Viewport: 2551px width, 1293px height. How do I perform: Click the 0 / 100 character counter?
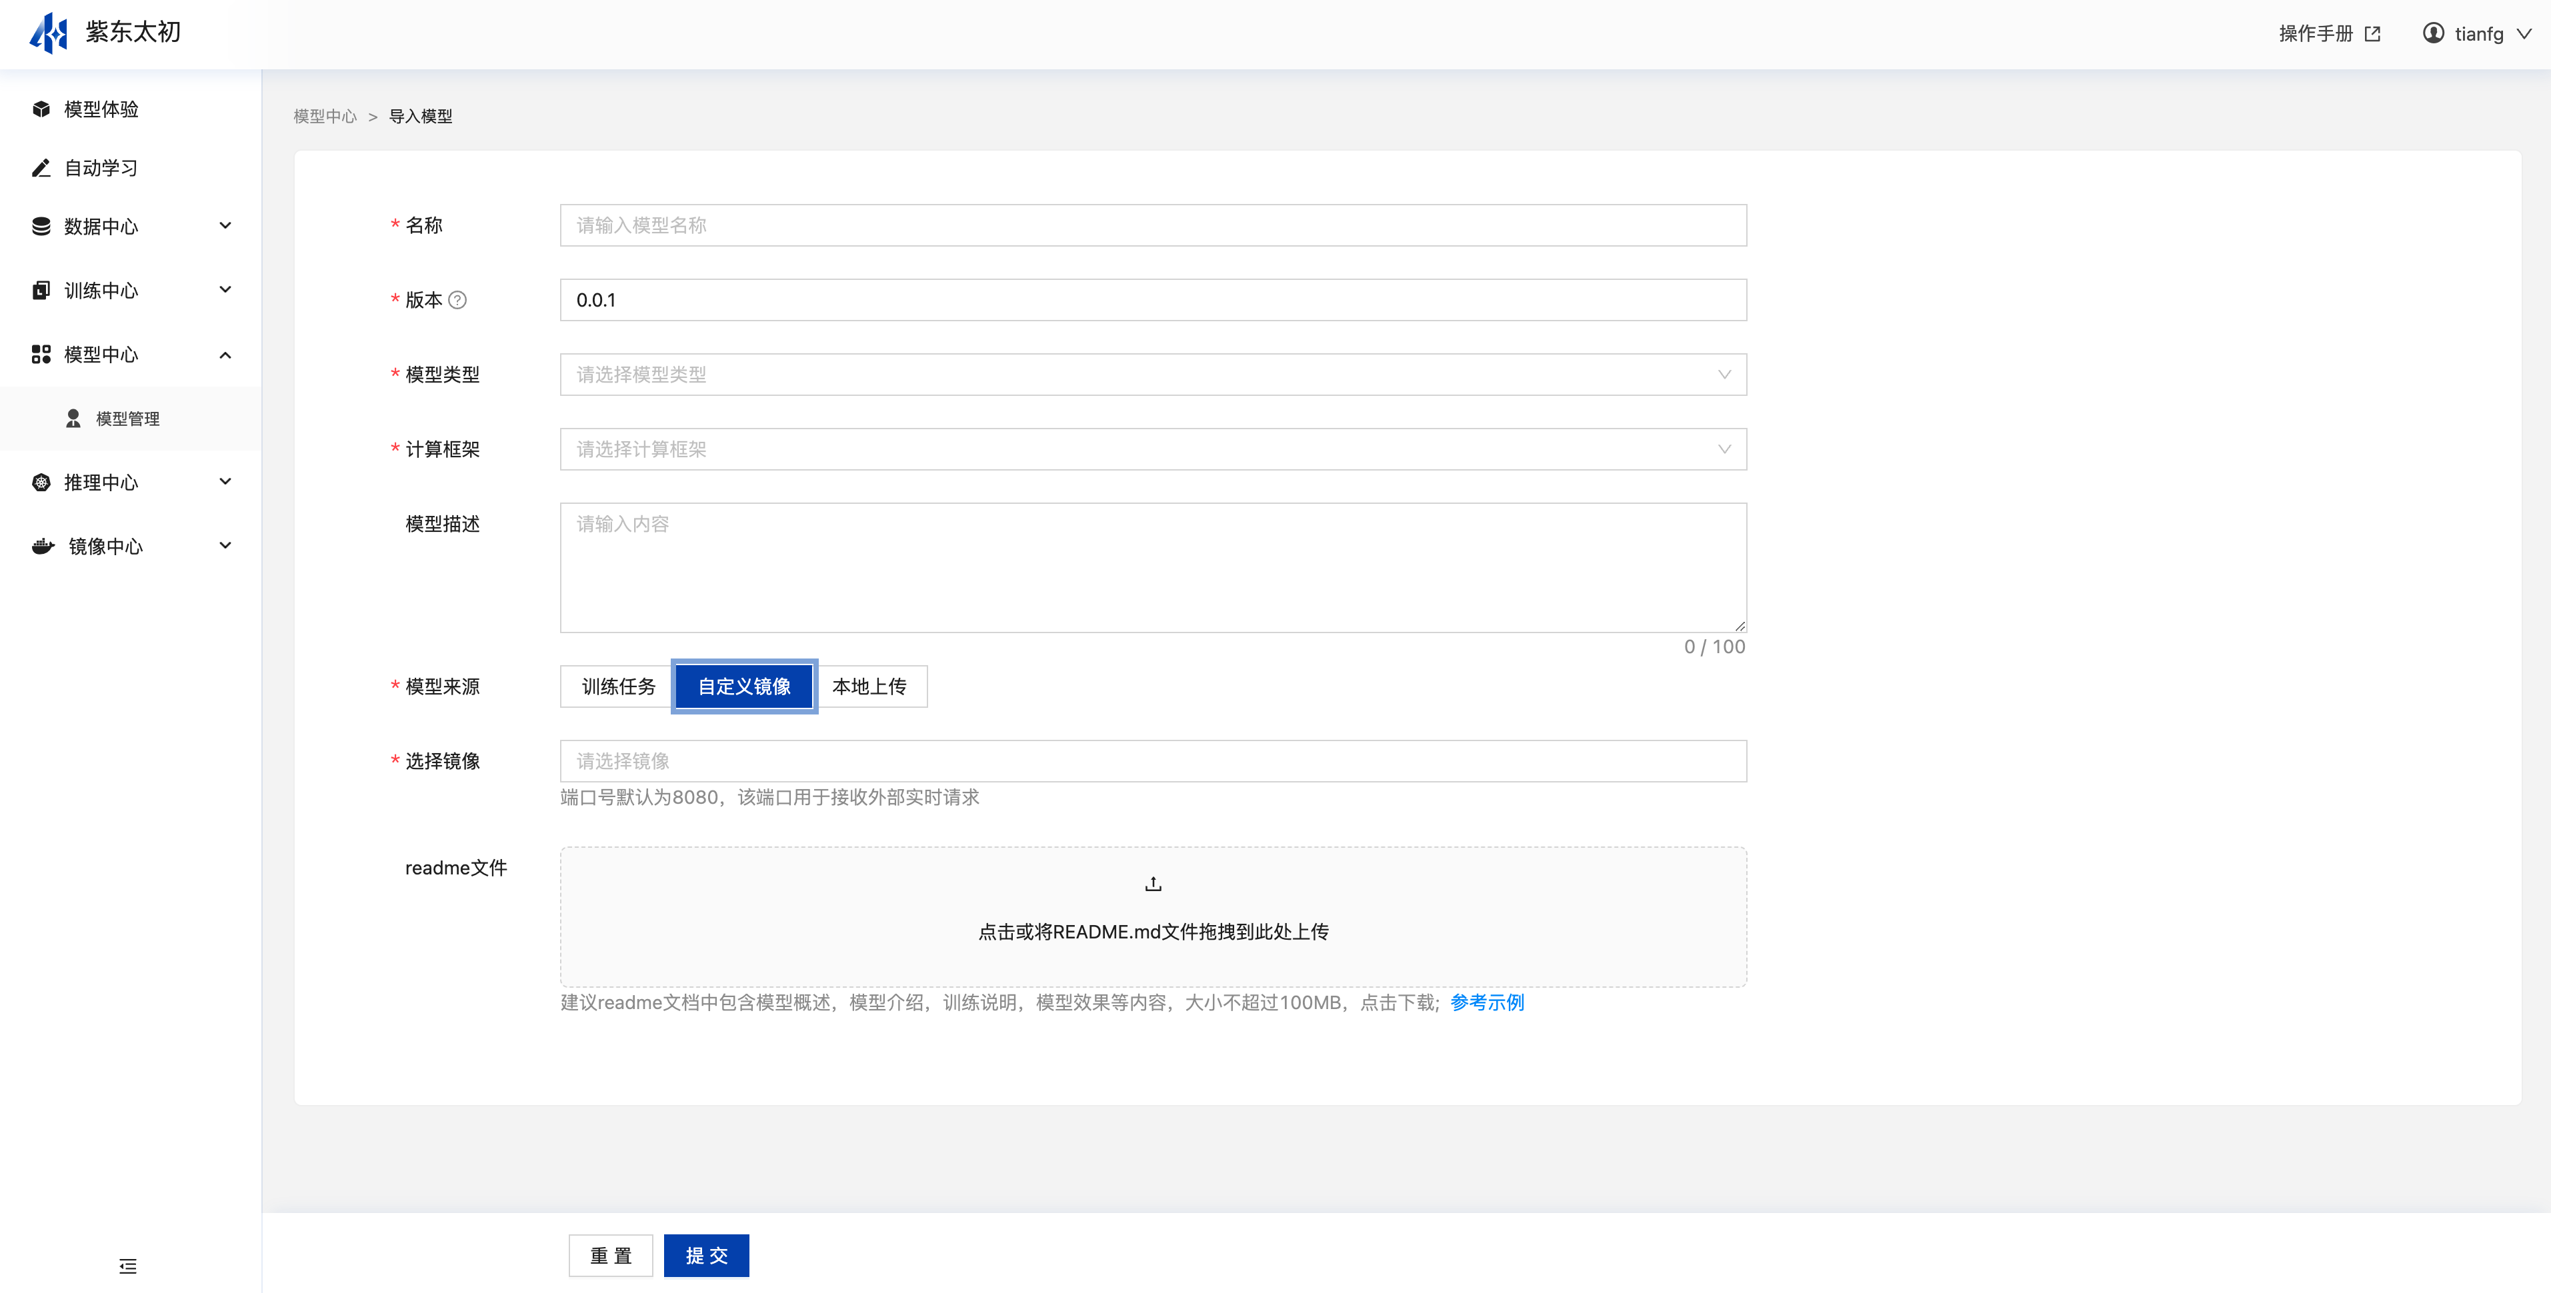(x=1715, y=646)
